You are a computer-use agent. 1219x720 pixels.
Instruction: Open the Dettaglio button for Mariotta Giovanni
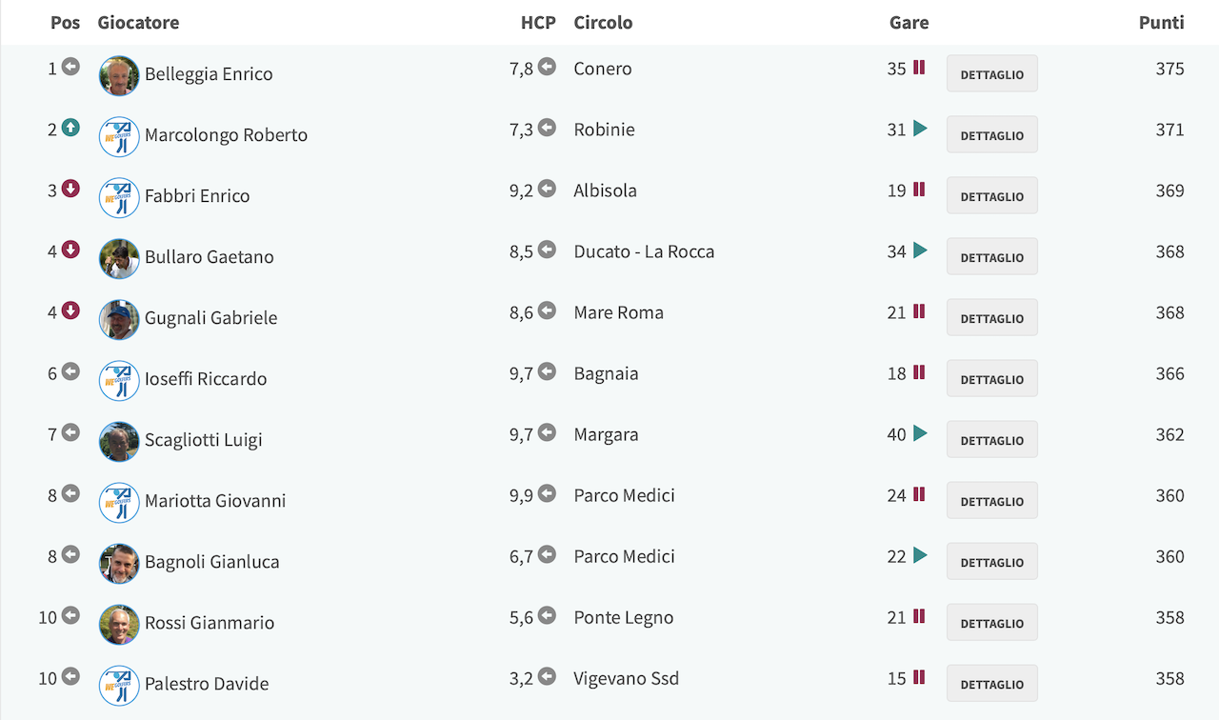pyautogui.click(x=992, y=500)
